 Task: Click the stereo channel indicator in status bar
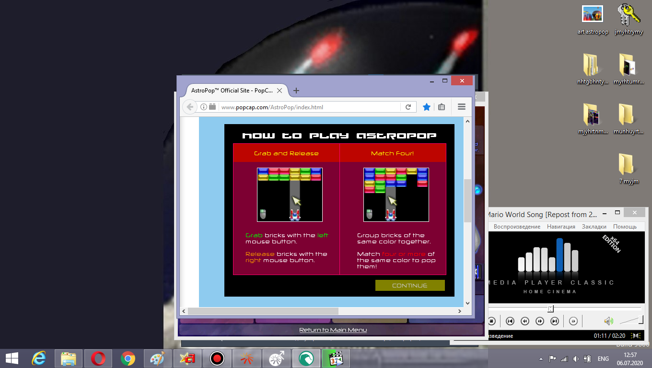(x=637, y=336)
